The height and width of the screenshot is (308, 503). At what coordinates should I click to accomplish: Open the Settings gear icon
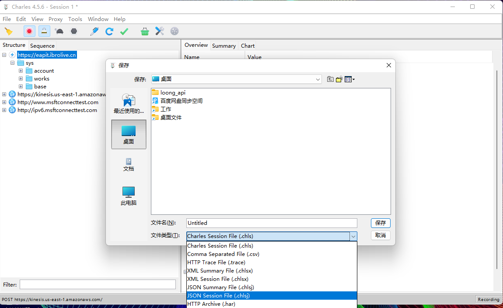[175, 31]
